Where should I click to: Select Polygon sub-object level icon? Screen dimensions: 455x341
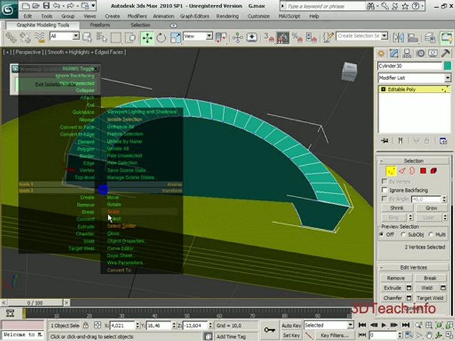pyautogui.click(x=423, y=171)
